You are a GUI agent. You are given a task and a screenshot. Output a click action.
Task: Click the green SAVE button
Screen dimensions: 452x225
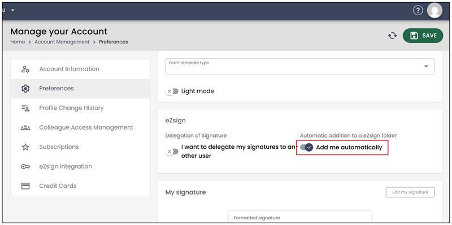423,36
